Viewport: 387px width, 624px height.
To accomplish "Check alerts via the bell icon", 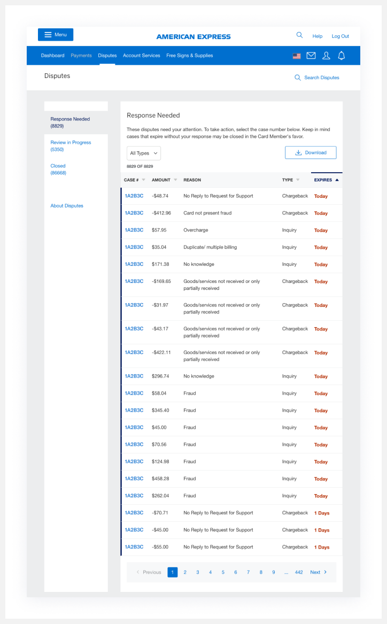I will point(341,55).
